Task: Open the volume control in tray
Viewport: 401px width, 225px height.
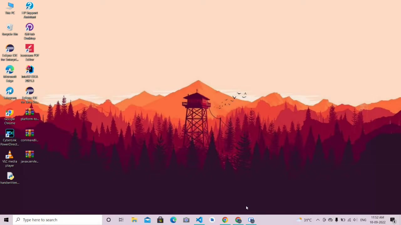Action: (355, 220)
